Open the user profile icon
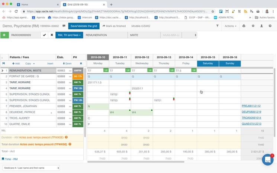The image size is (277, 173). [261, 26]
